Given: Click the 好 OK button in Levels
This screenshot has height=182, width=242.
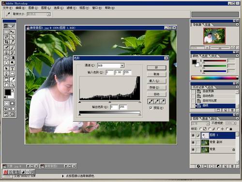Looking at the screenshot, I should point(156,67).
